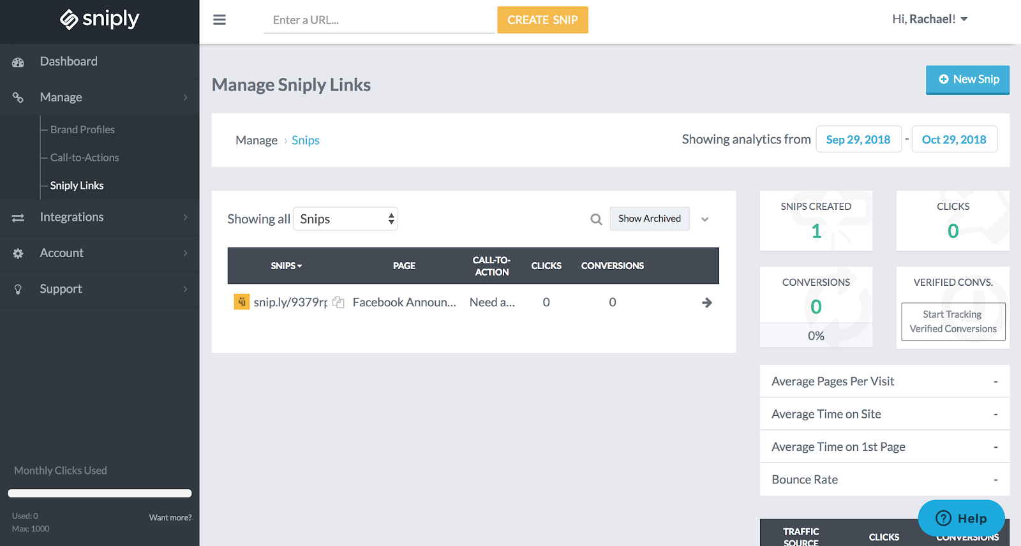Click the CREATE SNIP button

point(542,20)
